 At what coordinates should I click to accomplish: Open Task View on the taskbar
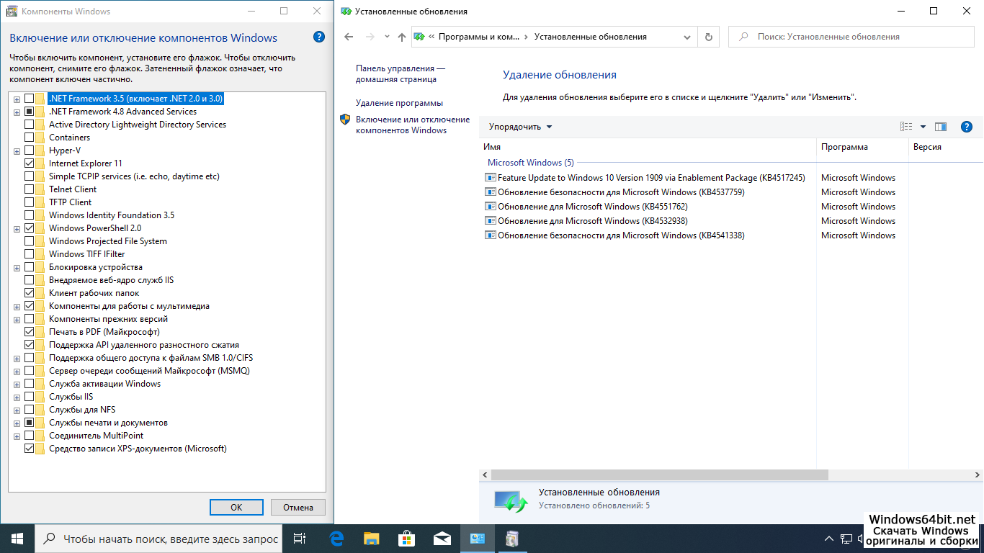pyautogui.click(x=300, y=538)
